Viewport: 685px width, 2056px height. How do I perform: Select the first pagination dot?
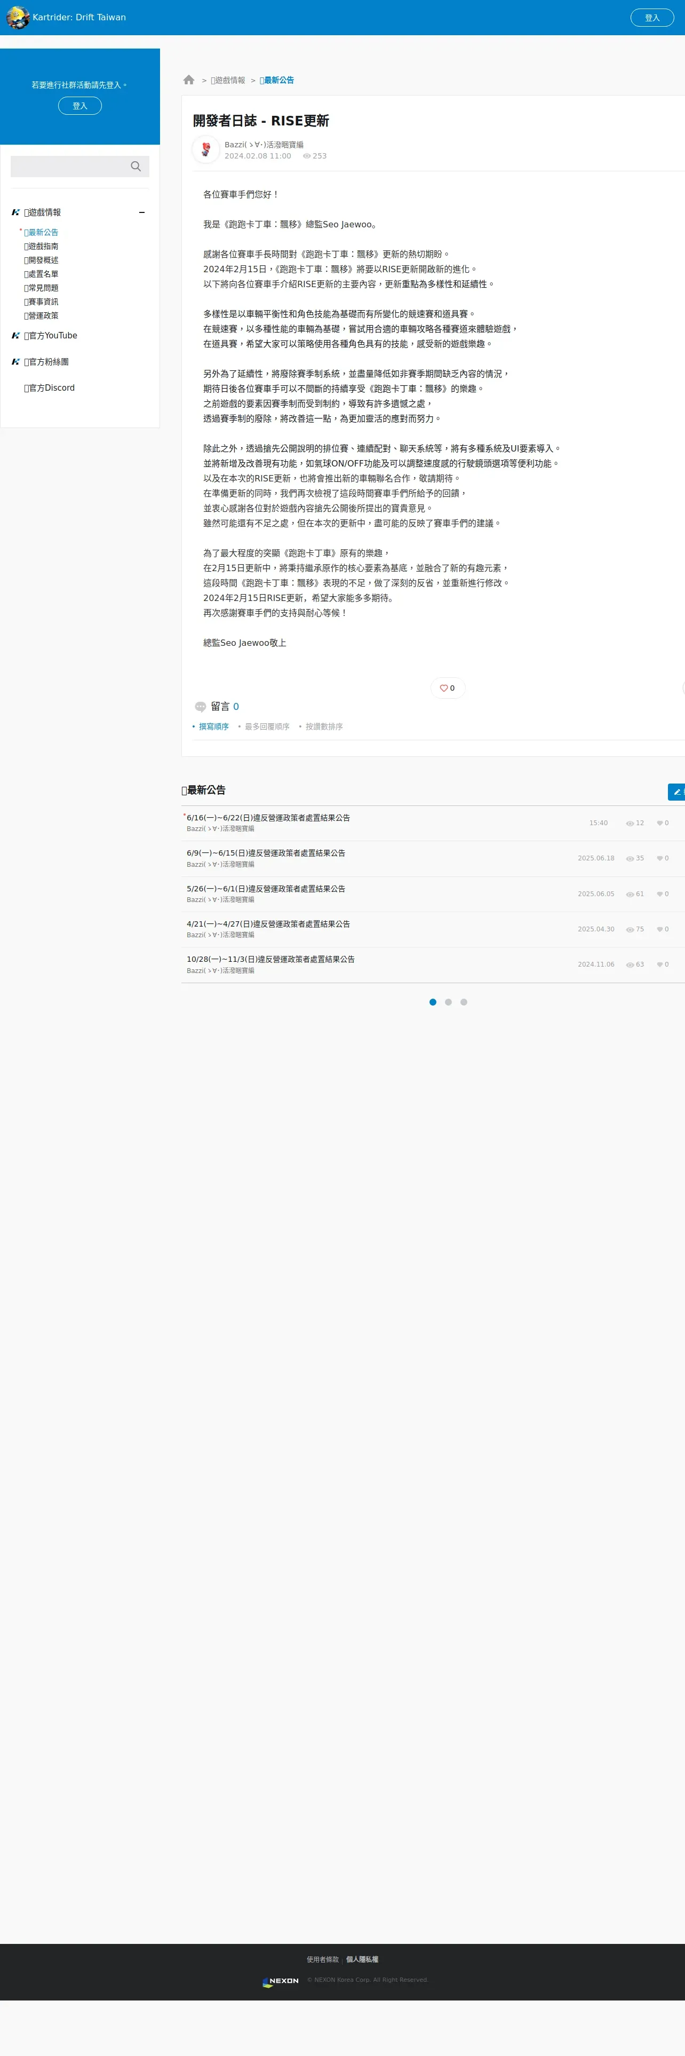(433, 1002)
